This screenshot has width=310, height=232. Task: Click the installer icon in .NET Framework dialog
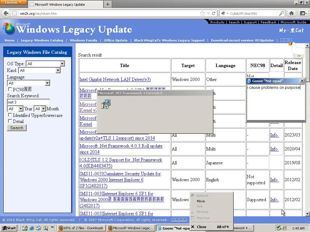(106, 104)
